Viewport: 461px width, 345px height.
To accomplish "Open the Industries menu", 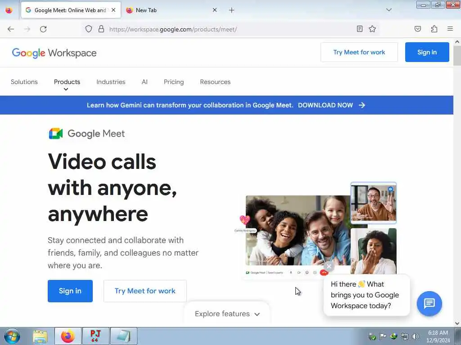I will pyautogui.click(x=111, y=82).
